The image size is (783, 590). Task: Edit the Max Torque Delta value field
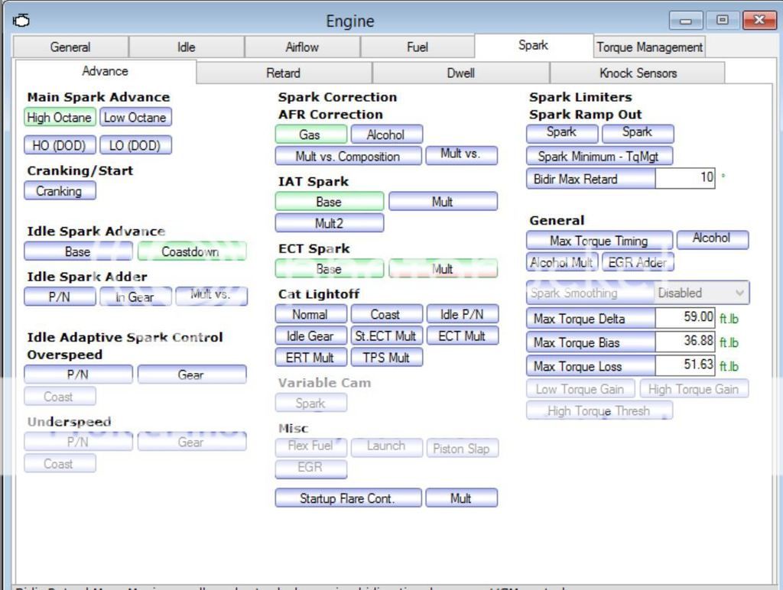pyautogui.click(x=685, y=317)
